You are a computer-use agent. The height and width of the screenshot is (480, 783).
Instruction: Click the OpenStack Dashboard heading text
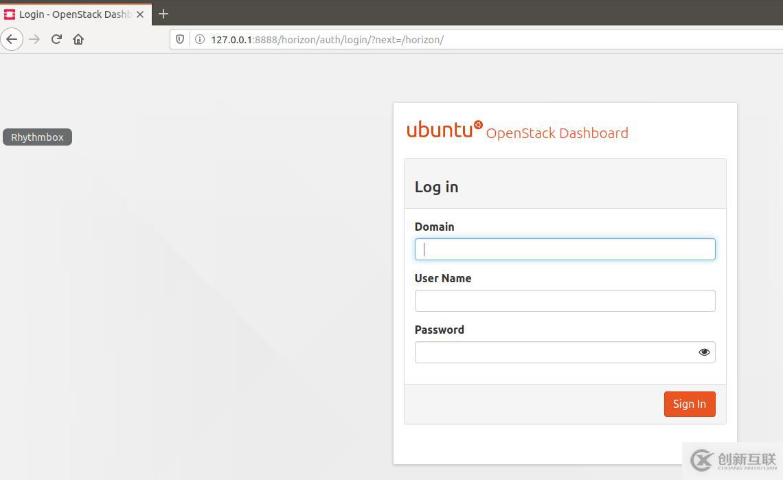coord(557,133)
